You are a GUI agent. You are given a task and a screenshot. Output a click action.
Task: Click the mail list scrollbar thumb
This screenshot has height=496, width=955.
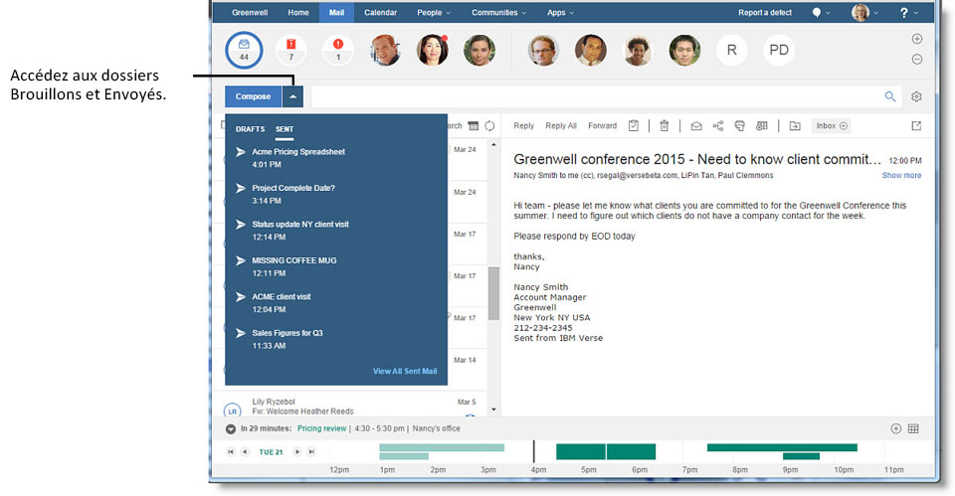pyautogui.click(x=494, y=293)
